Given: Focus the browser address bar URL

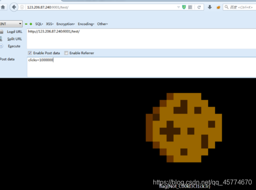Looking at the screenshot, I should [101, 7].
